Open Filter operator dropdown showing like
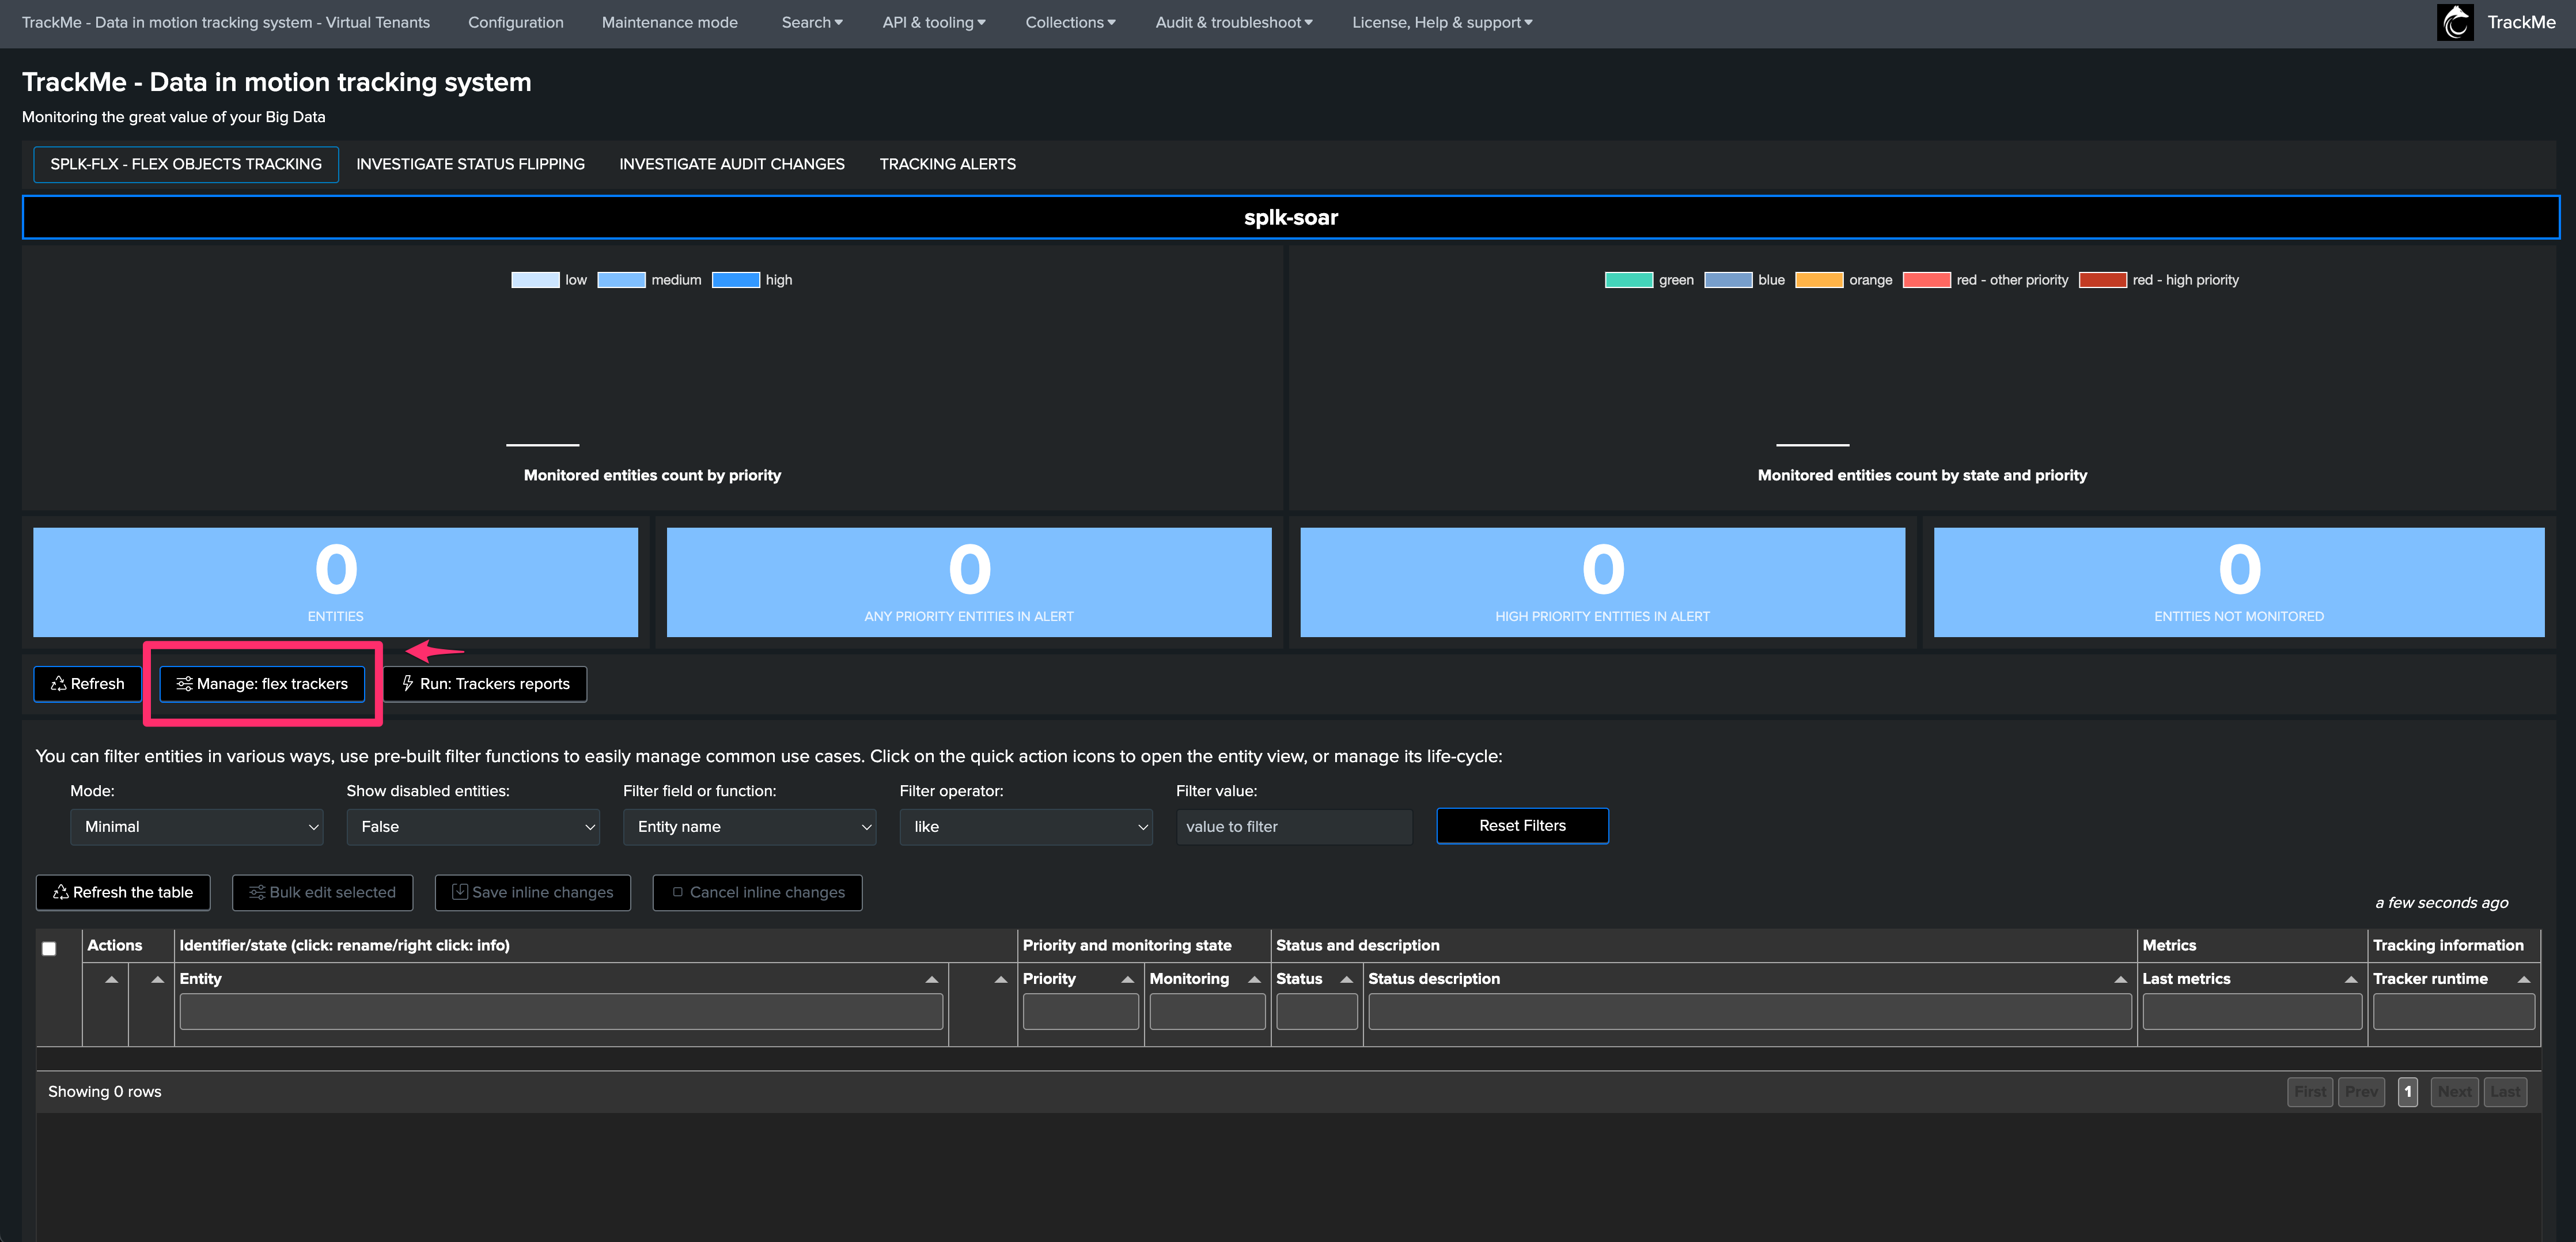 tap(1026, 827)
